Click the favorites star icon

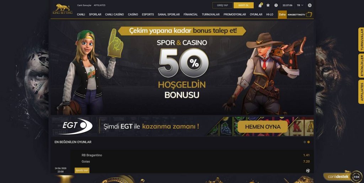click(268, 5)
